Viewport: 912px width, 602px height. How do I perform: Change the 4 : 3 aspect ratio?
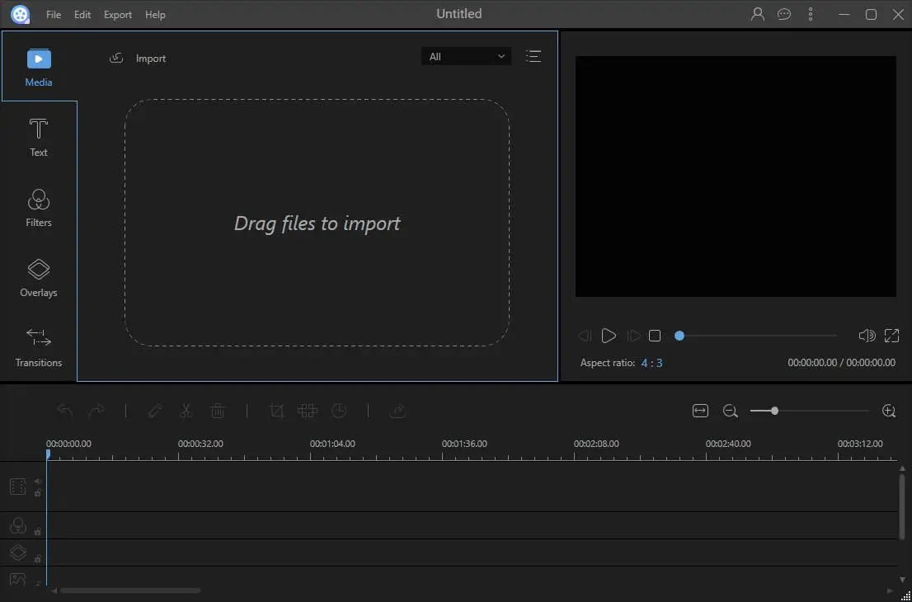[651, 363]
